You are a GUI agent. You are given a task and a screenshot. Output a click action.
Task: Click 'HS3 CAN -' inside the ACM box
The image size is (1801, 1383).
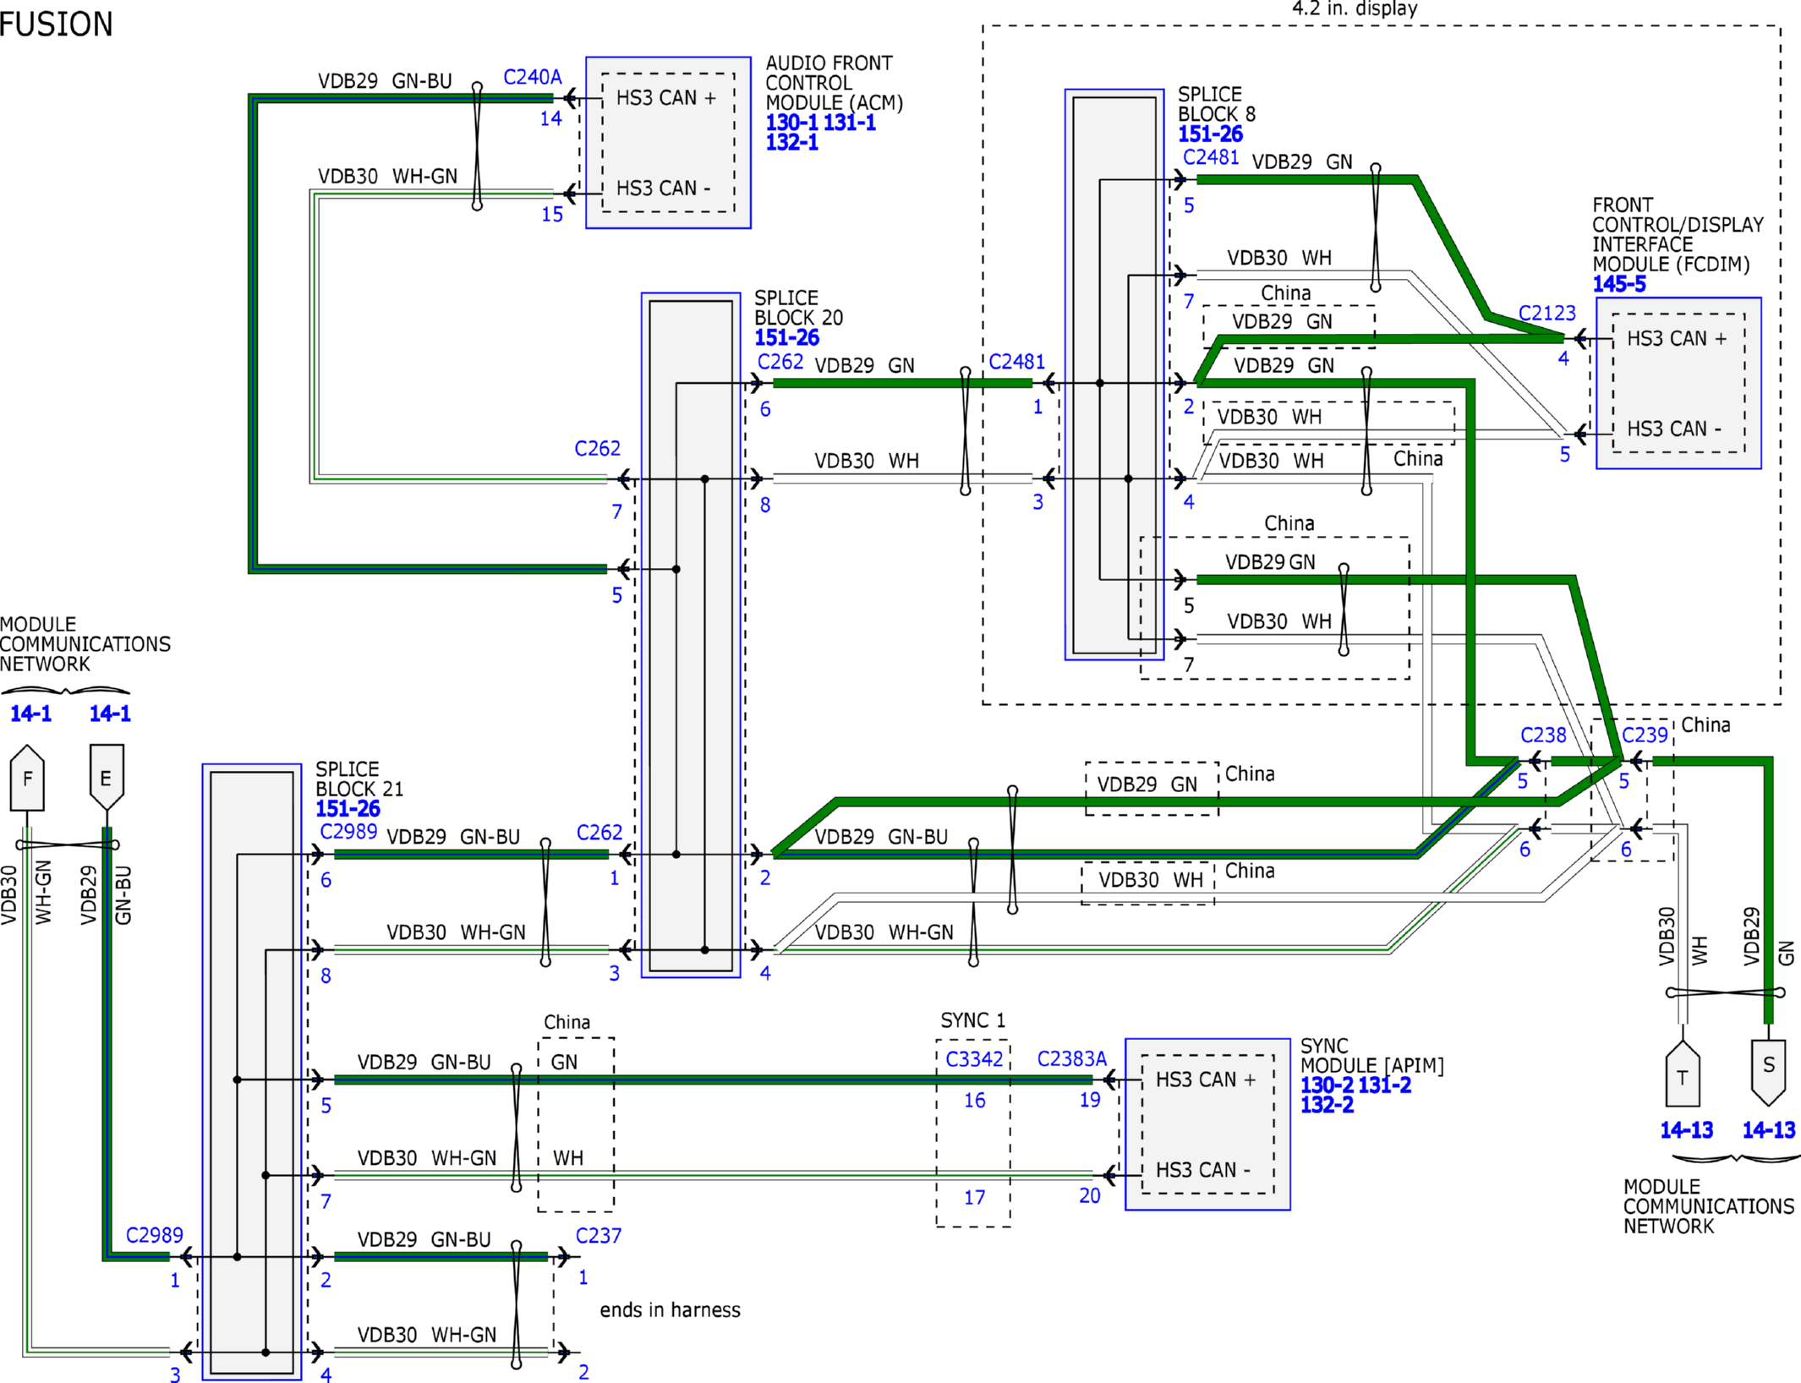click(664, 188)
